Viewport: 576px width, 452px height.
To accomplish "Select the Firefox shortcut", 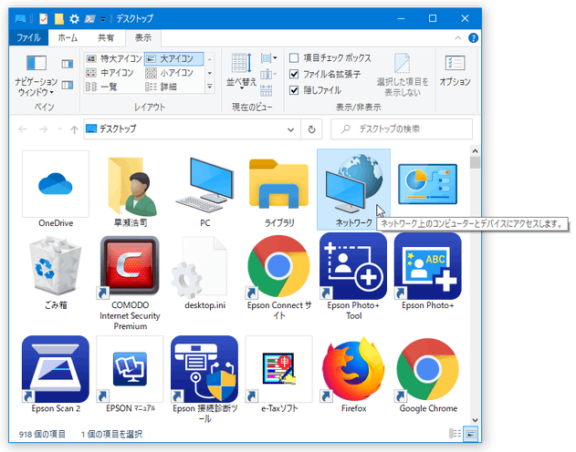I will (353, 375).
